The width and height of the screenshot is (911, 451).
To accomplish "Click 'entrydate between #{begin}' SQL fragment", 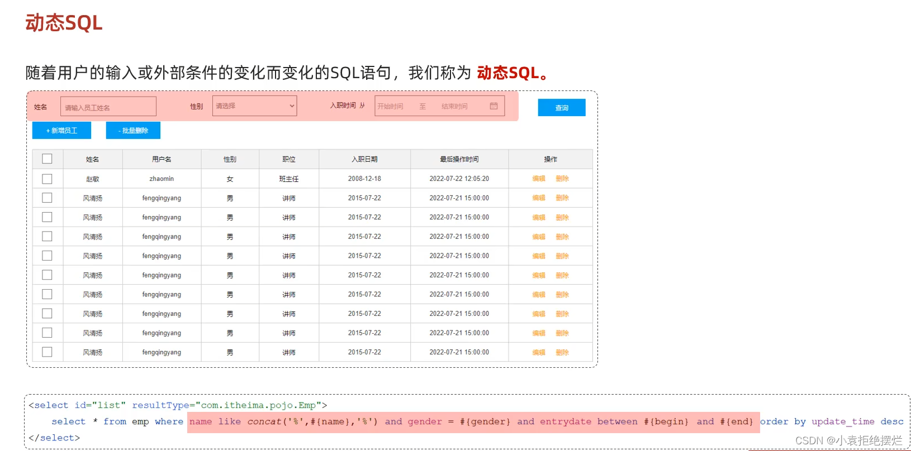I will point(614,421).
